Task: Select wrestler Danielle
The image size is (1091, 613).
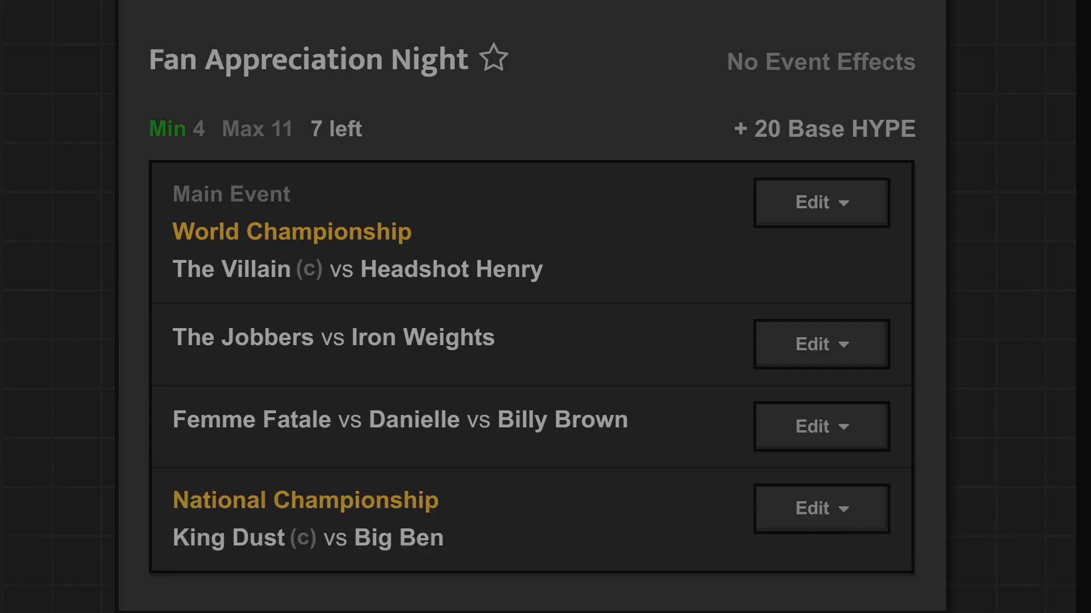Action: coord(414,420)
